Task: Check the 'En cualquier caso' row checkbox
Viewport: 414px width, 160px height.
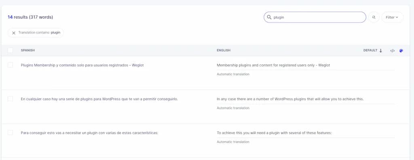Action: point(10,99)
